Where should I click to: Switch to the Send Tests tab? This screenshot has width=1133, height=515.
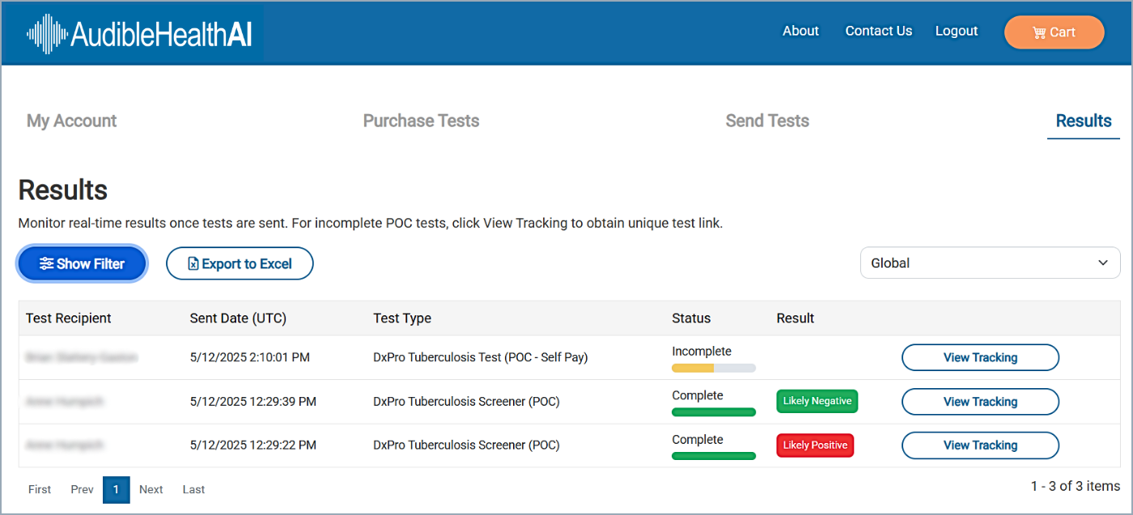tap(767, 120)
